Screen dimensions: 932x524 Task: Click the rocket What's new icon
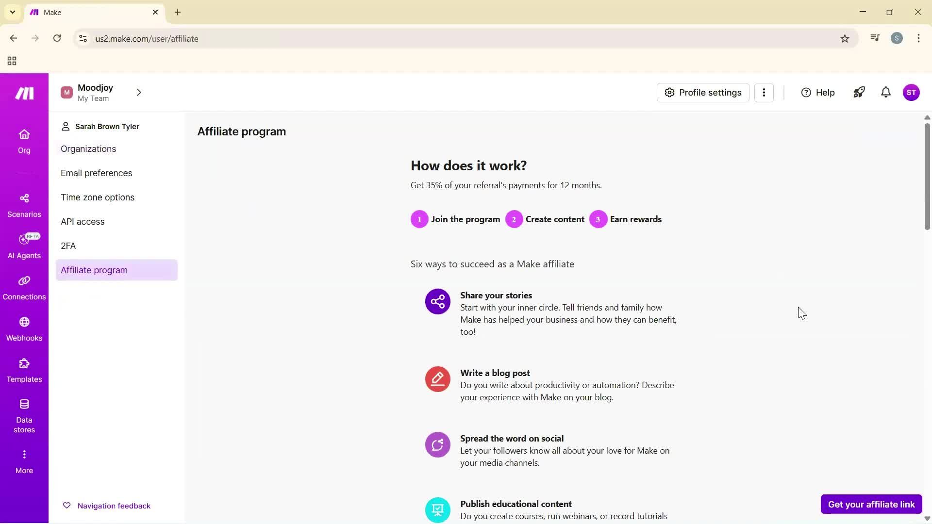tap(859, 92)
